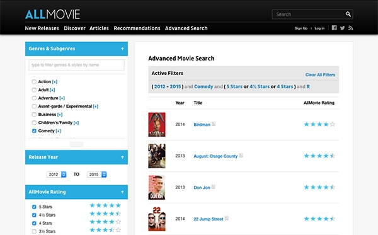Screen dimensions: 378x235
Task: Expand Adventure subgenres [+]
Action: coord(62,98)
